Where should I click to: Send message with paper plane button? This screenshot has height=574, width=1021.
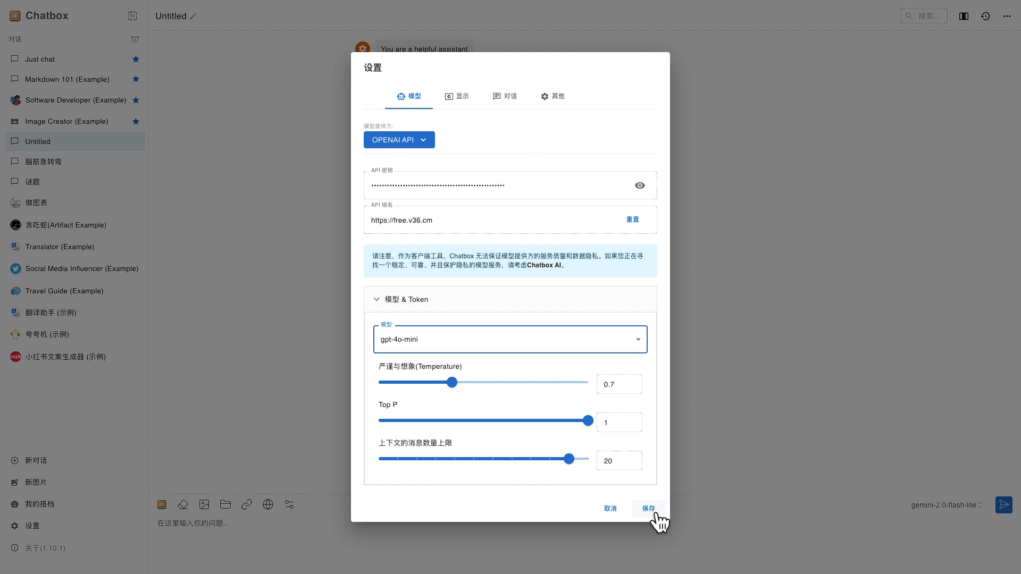[1004, 505]
